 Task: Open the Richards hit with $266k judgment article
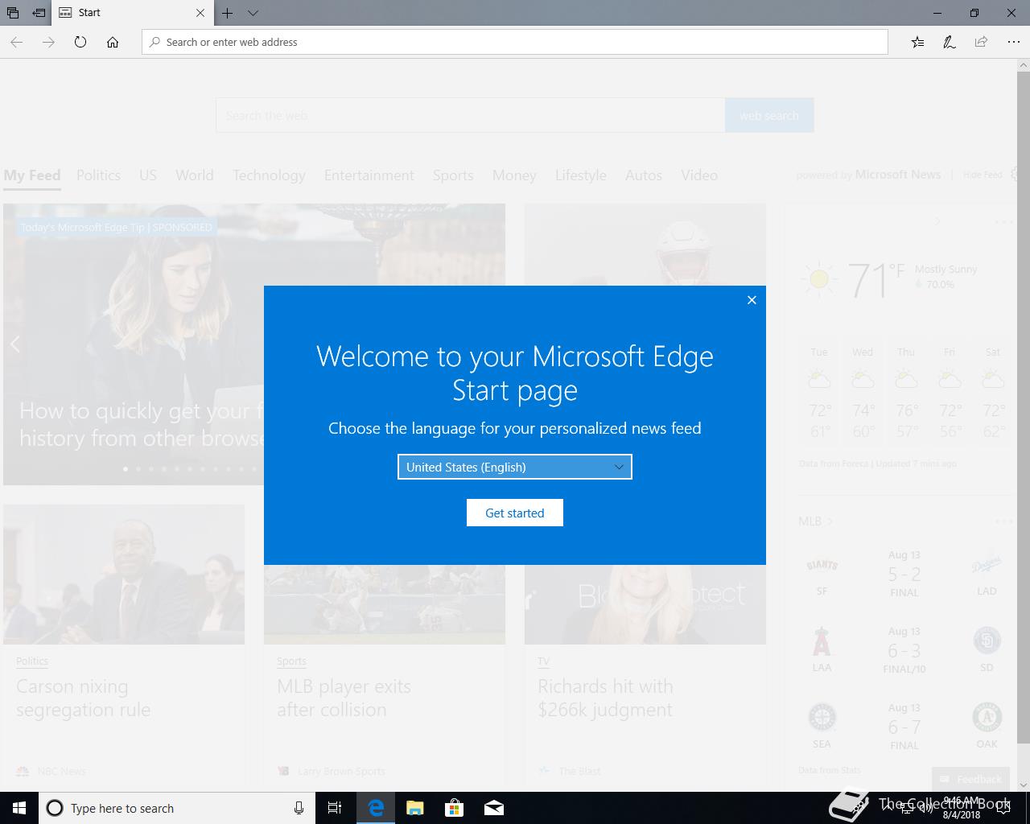[x=605, y=698]
